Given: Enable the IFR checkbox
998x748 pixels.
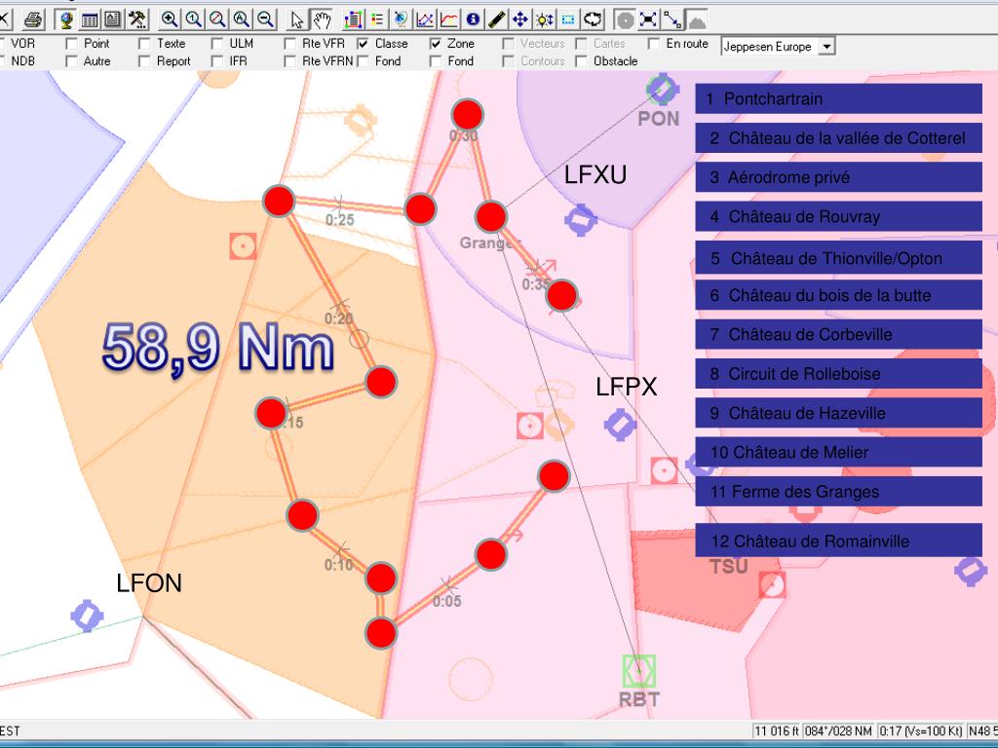Looking at the screenshot, I should 217,61.
